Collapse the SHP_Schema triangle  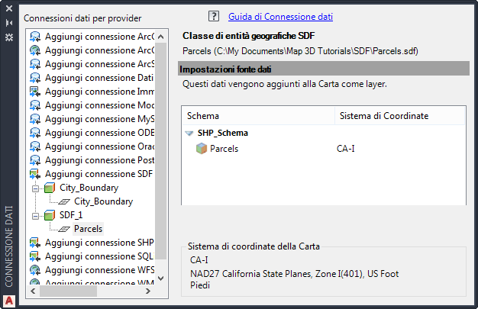(189, 133)
